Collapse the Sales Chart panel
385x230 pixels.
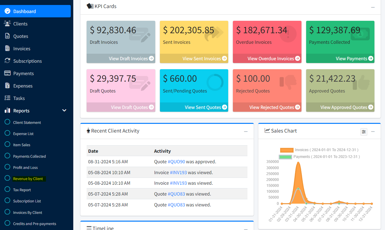click(x=373, y=132)
